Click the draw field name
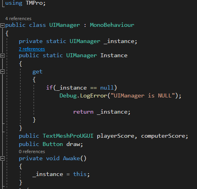Screen dimensions: 197x189 (73, 144)
